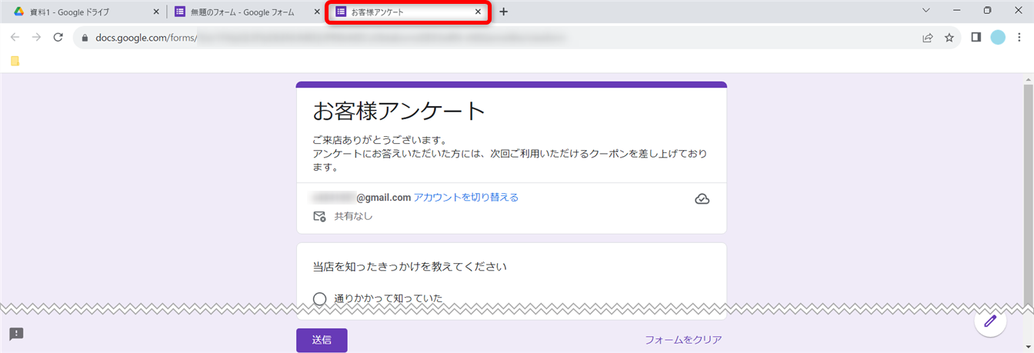
Task: Open the Chrome three-dot menu
Action: (1019, 38)
